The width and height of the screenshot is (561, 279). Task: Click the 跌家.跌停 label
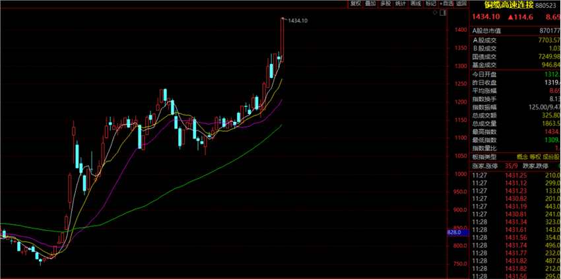click(x=536, y=166)
